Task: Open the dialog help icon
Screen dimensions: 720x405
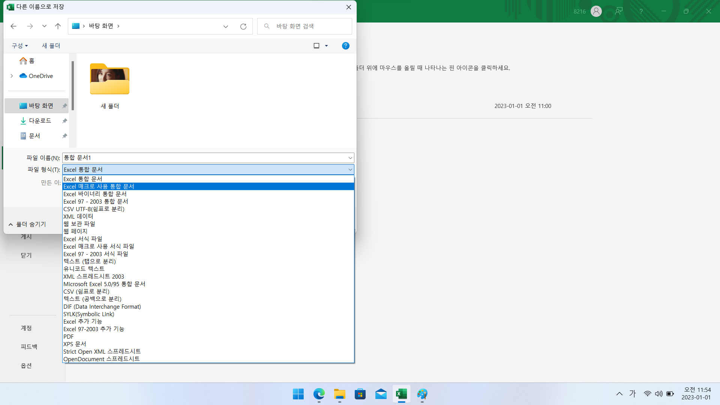Action: [345, 46]
